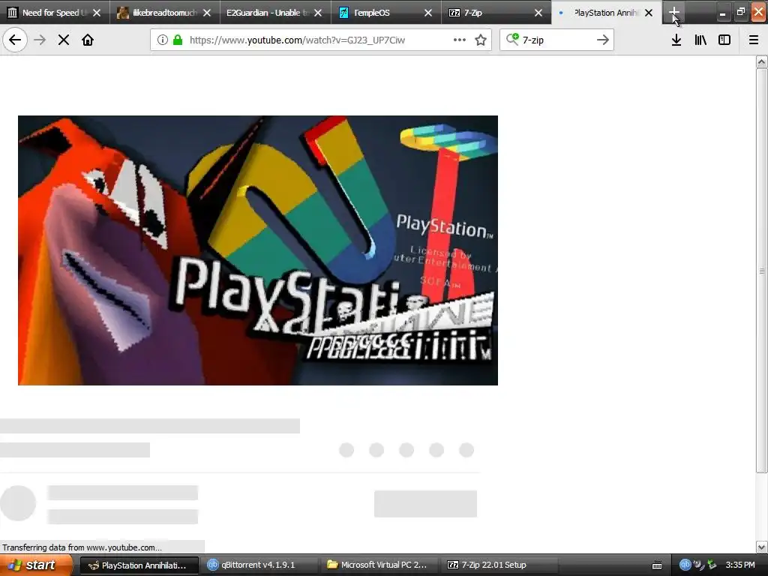Click the system tray icon right of qBittorrent
The image size is (768, 576).
(698, 565)
